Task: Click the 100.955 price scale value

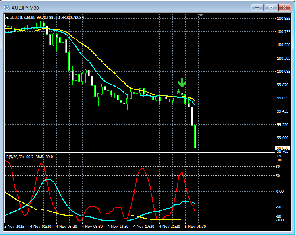Action: pyautogui.click(x=284, y=18)
